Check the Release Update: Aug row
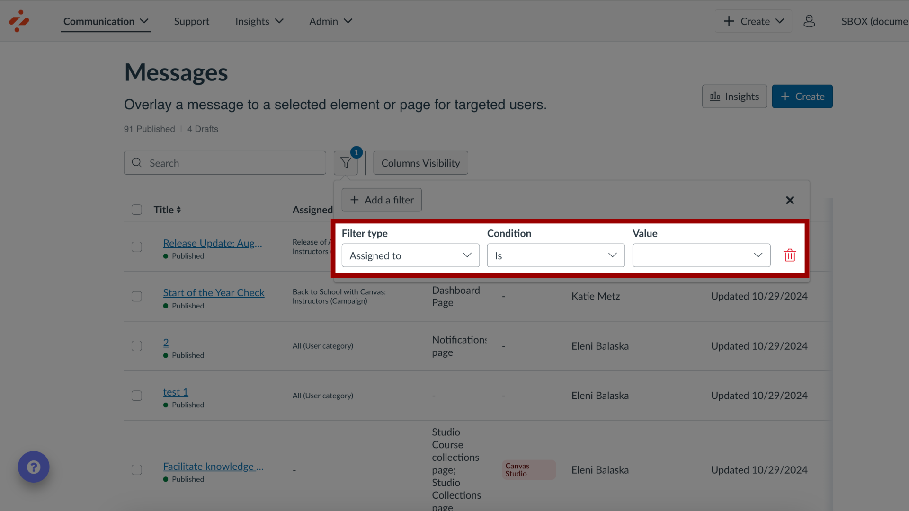Viewport: 909px width, 511px height. [x=137, y=247]
